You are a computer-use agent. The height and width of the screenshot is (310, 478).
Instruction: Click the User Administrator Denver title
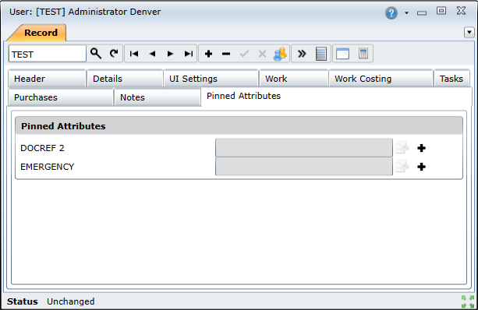(85, 12)
